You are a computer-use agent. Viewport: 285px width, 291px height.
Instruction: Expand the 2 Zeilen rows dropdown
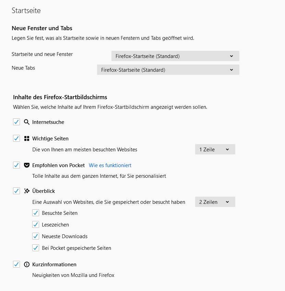click(215, 202)
